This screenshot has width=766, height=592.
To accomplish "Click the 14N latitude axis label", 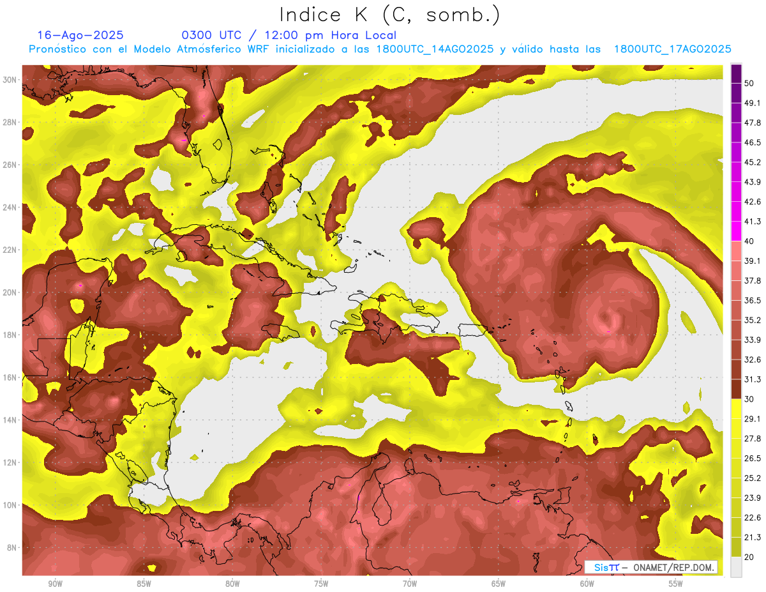I will click(x=10, y=420).
